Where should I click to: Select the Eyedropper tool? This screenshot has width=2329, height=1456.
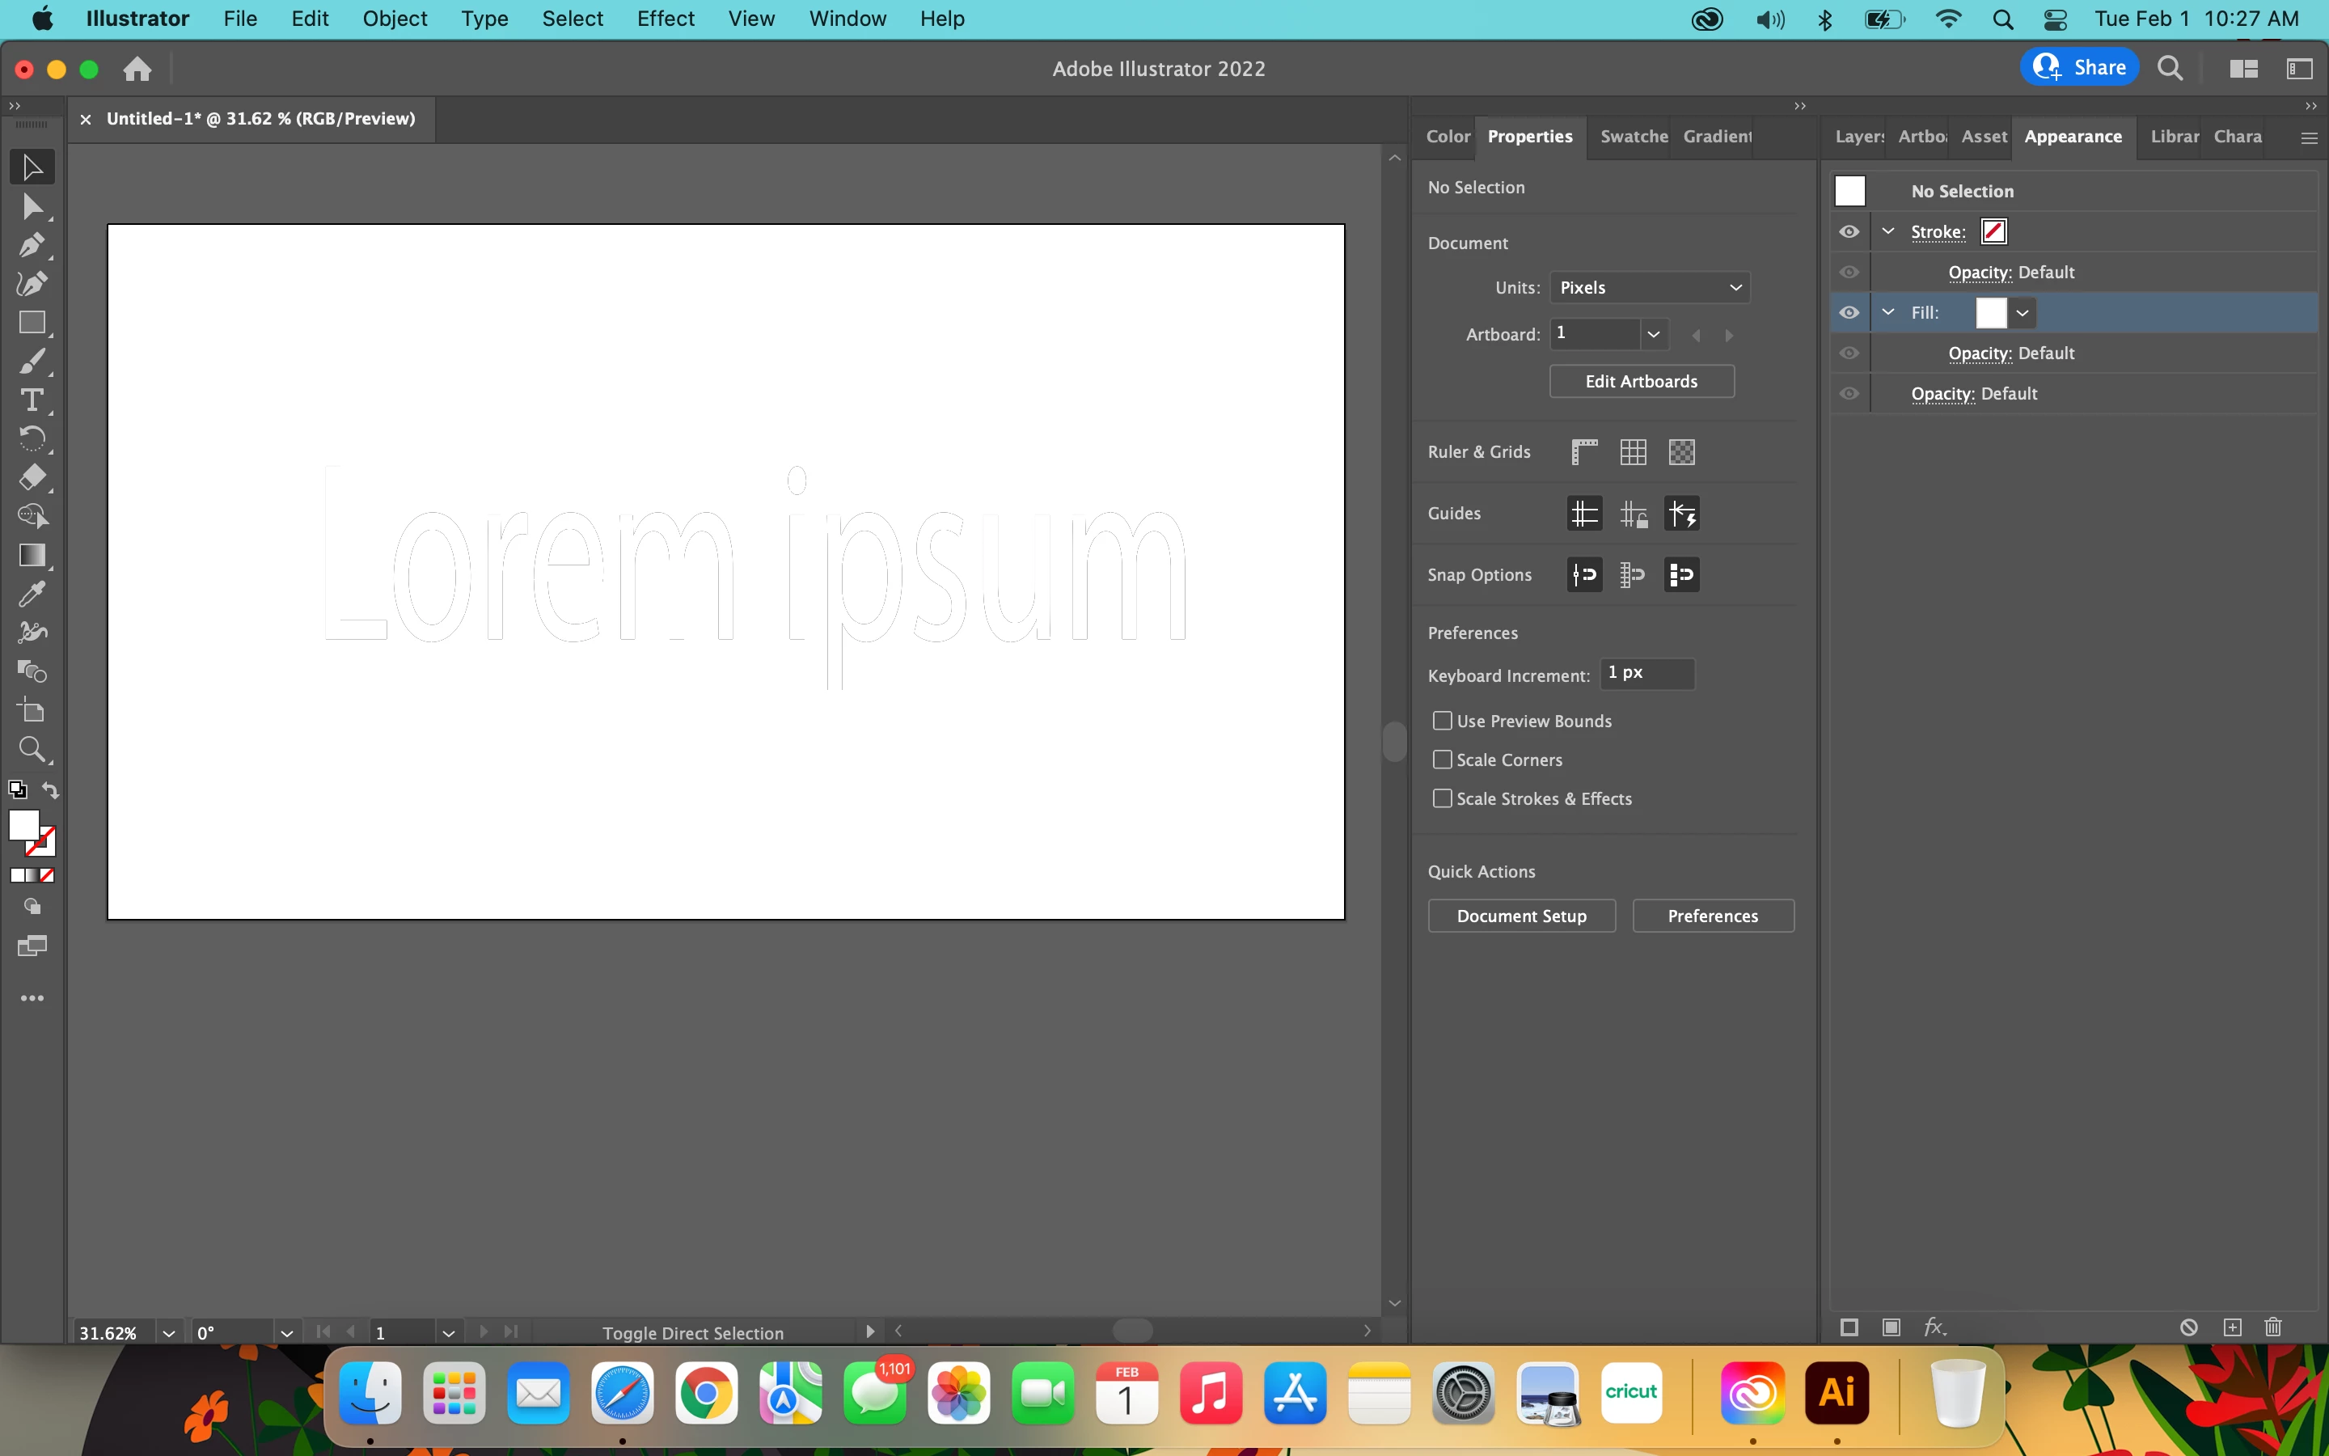coord(32,595)
